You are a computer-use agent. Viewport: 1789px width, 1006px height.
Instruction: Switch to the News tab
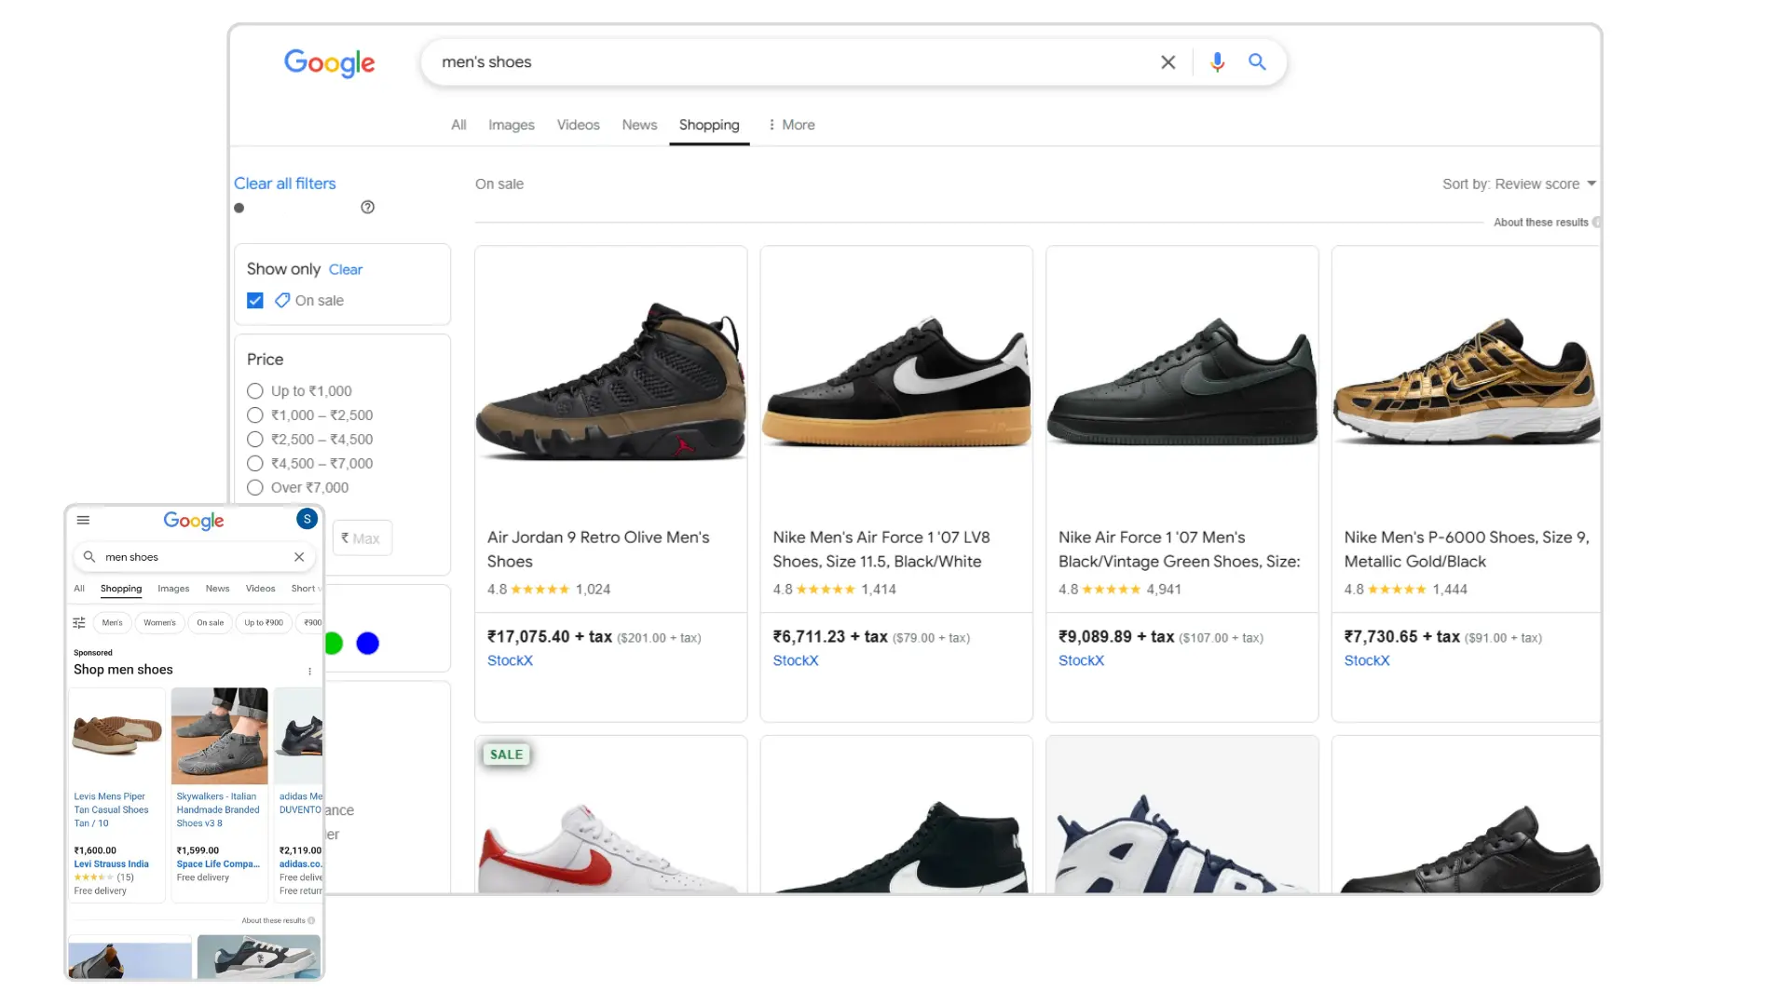click(639, 125)
